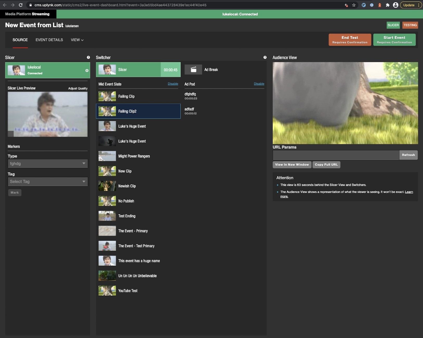Expand the VIEW menu
Image resolution: width=423 pixels, height=338 pixels.
(77, 40)
